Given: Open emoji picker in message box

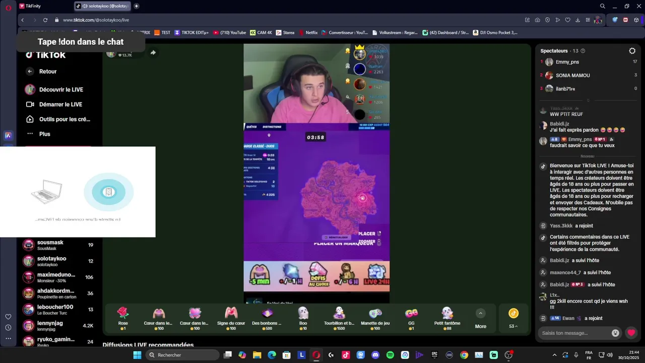Looking at the screenshot, I should (615, 333).
